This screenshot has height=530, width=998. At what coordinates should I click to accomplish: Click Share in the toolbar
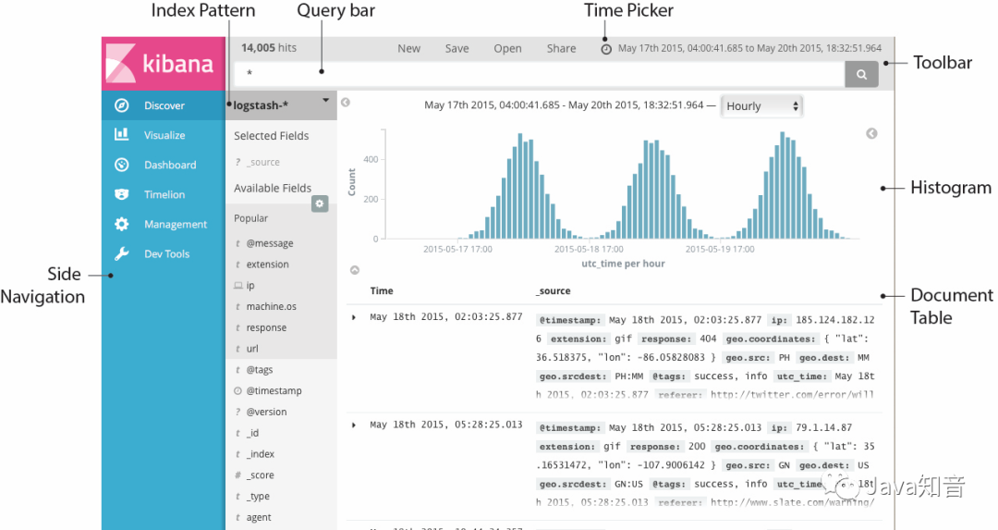(x=562, y=48)
